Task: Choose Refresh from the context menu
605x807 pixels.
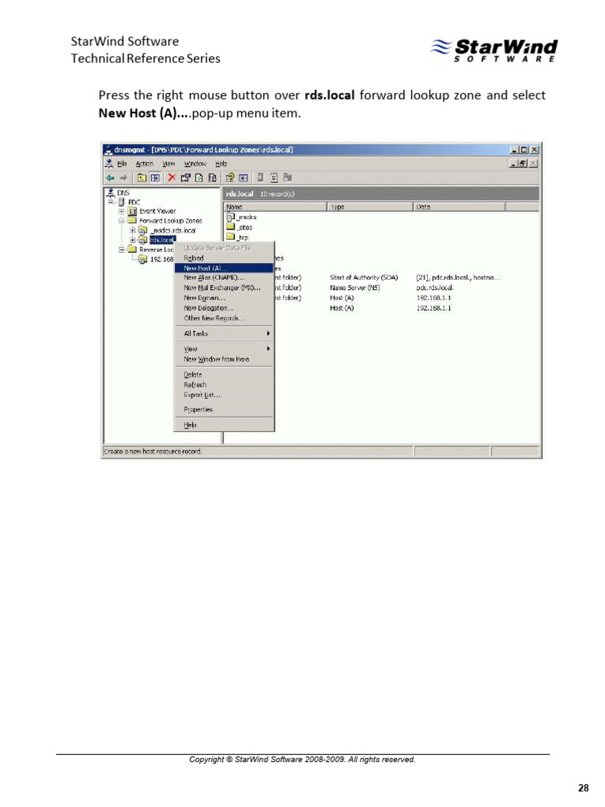Action: (x=223, y=385)
